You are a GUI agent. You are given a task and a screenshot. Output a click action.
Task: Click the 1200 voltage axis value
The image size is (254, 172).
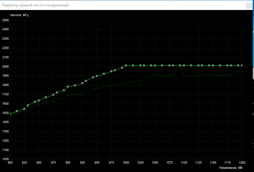tap(242, 163)
